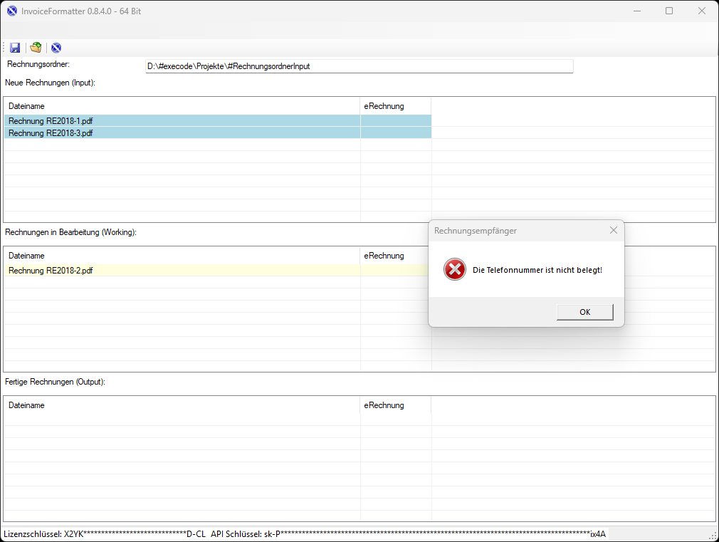719x542 pixels.
Task: Click the blue X circle toolbar icon
Action: pyautogui.click(x=56, y=48)
